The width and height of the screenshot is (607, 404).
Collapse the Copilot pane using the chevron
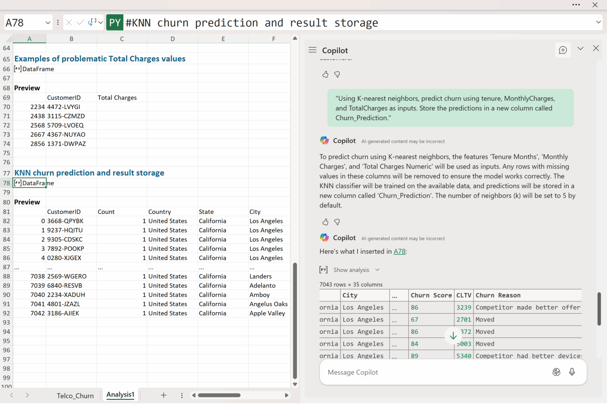point(580,49)
